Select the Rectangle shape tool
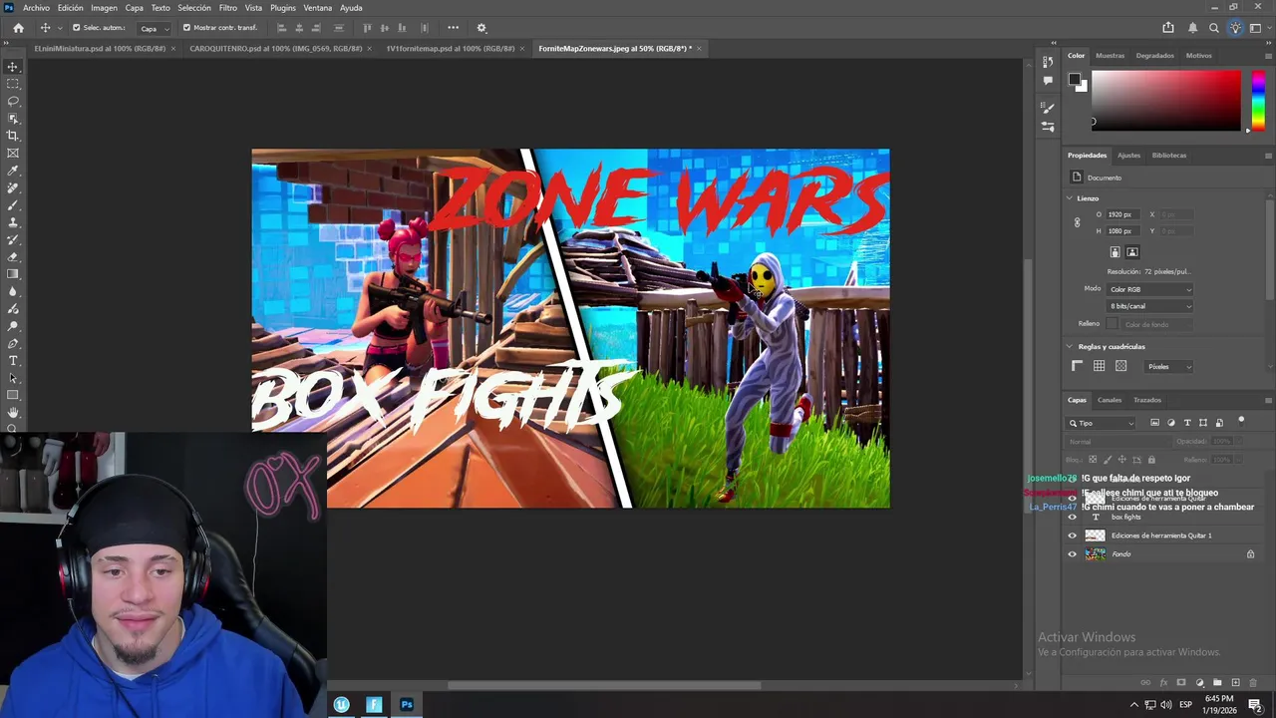The width and height of the screenshot is (1276, 718). tap(13, 395)
